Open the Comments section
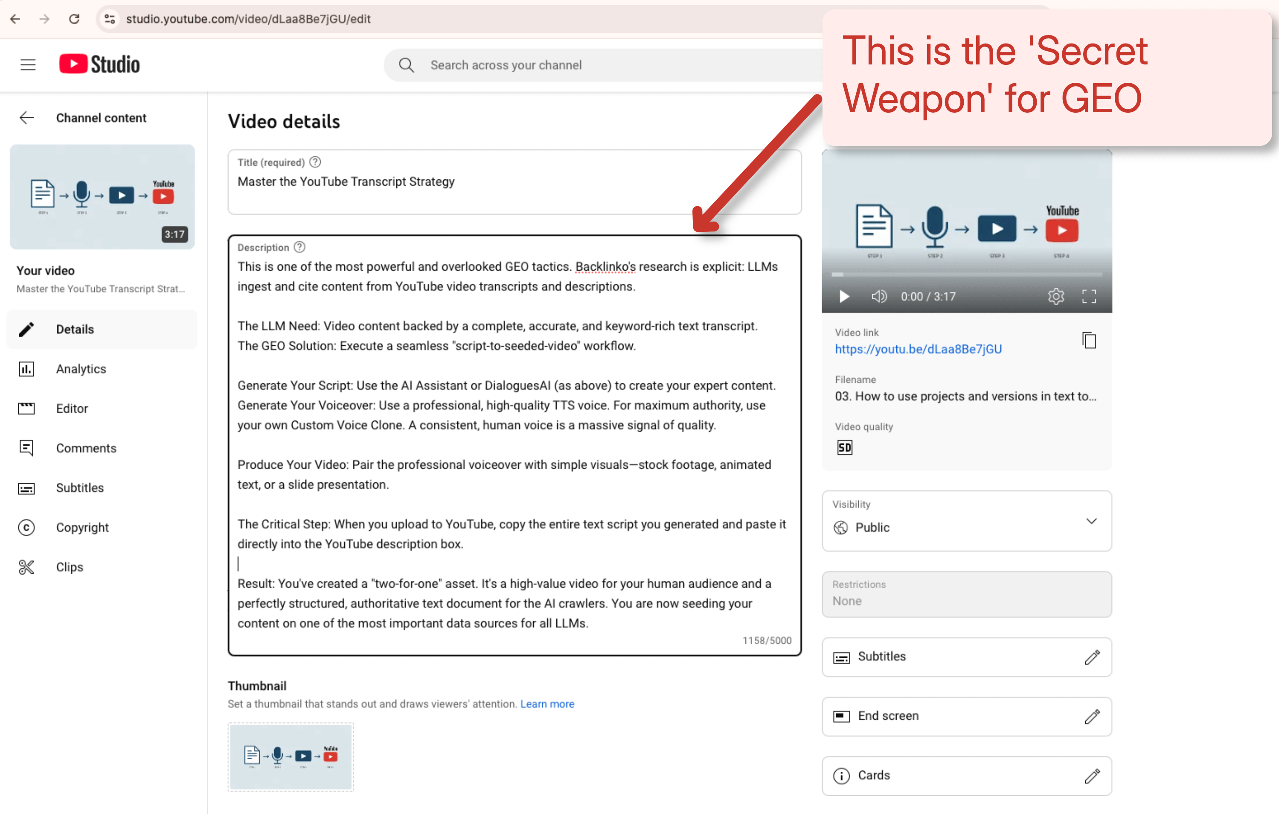The image size is (1279, 814). point(102,448)
